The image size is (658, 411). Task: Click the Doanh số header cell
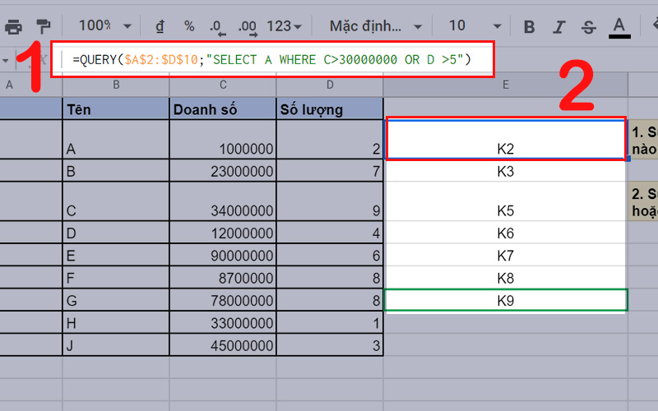pos(223,109)
